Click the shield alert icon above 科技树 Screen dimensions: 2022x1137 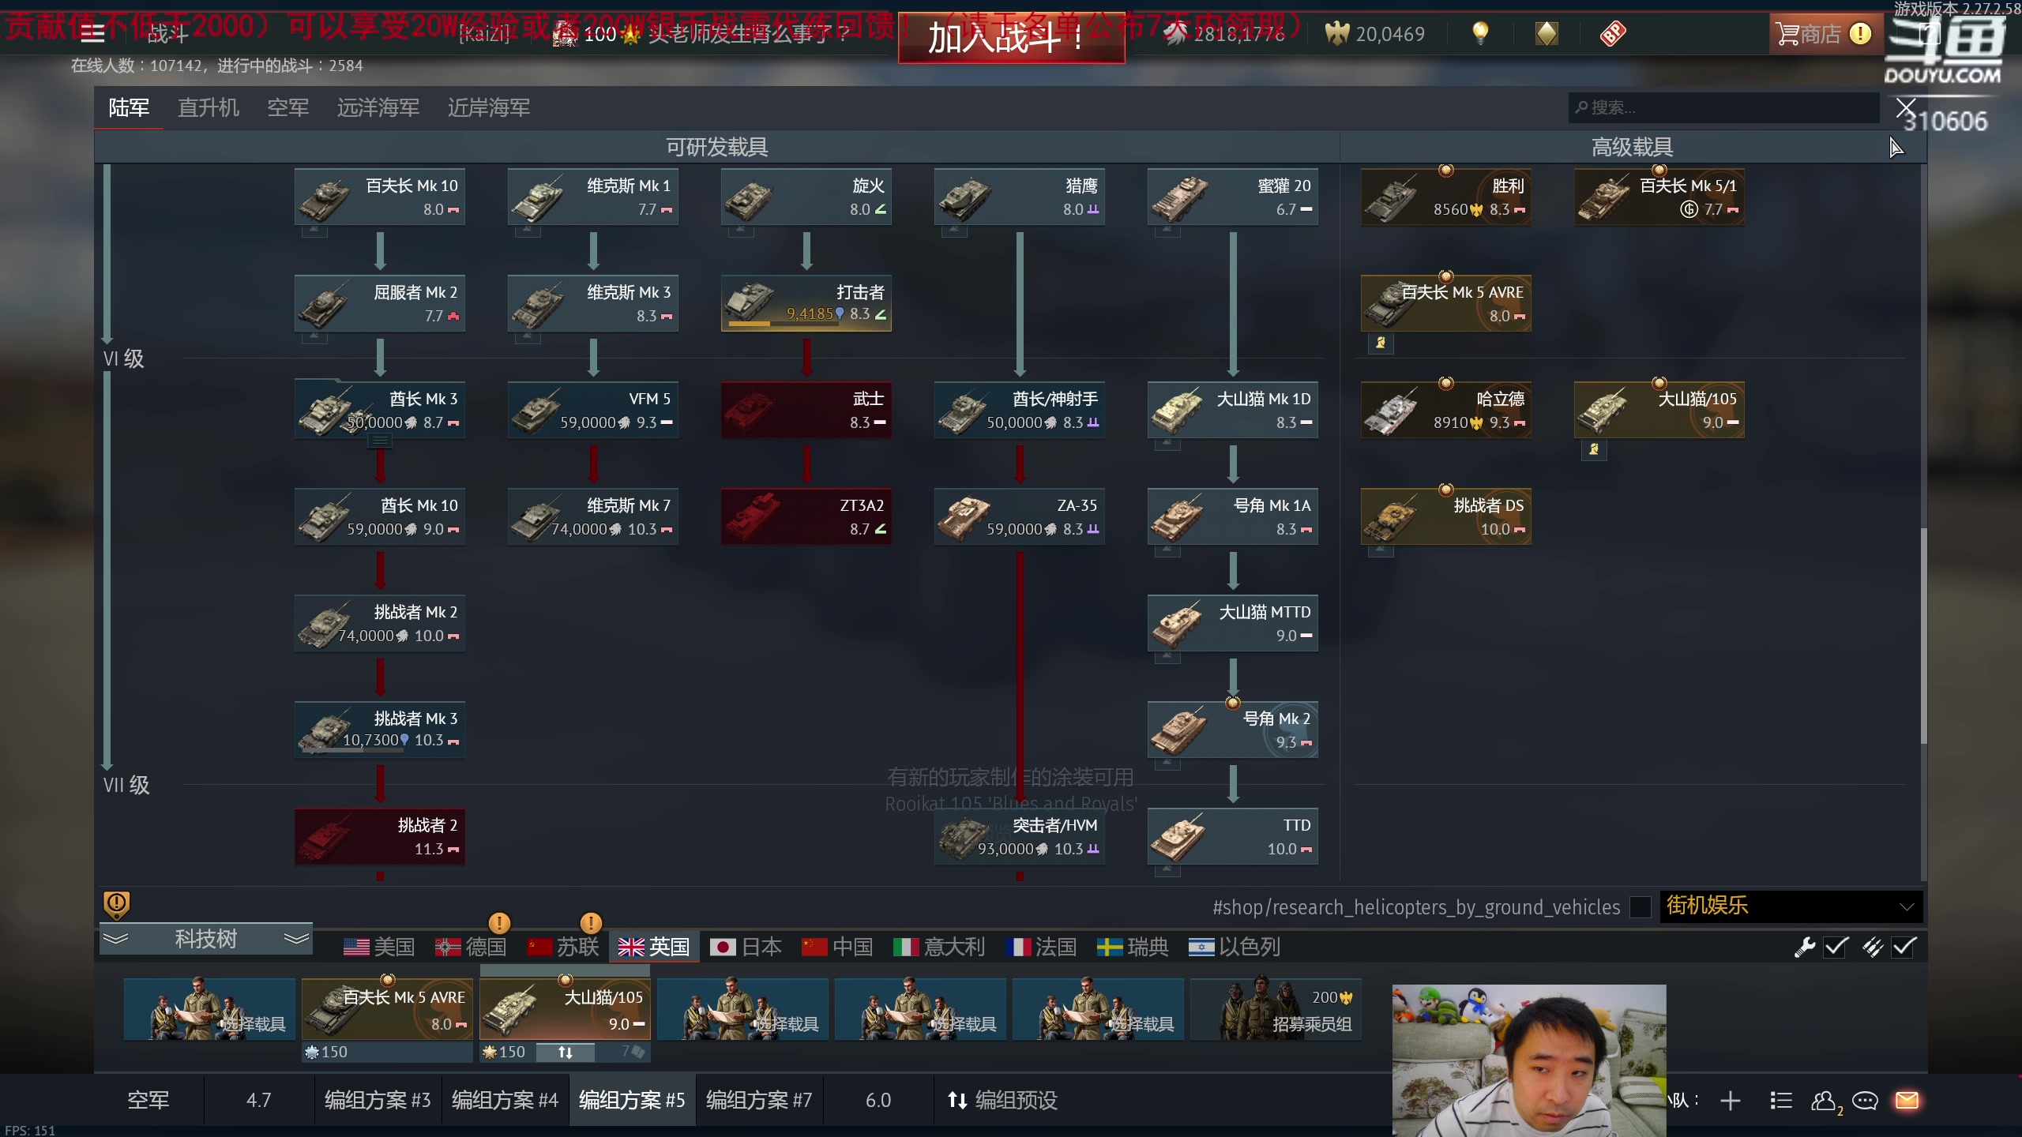tap(116, 905)
